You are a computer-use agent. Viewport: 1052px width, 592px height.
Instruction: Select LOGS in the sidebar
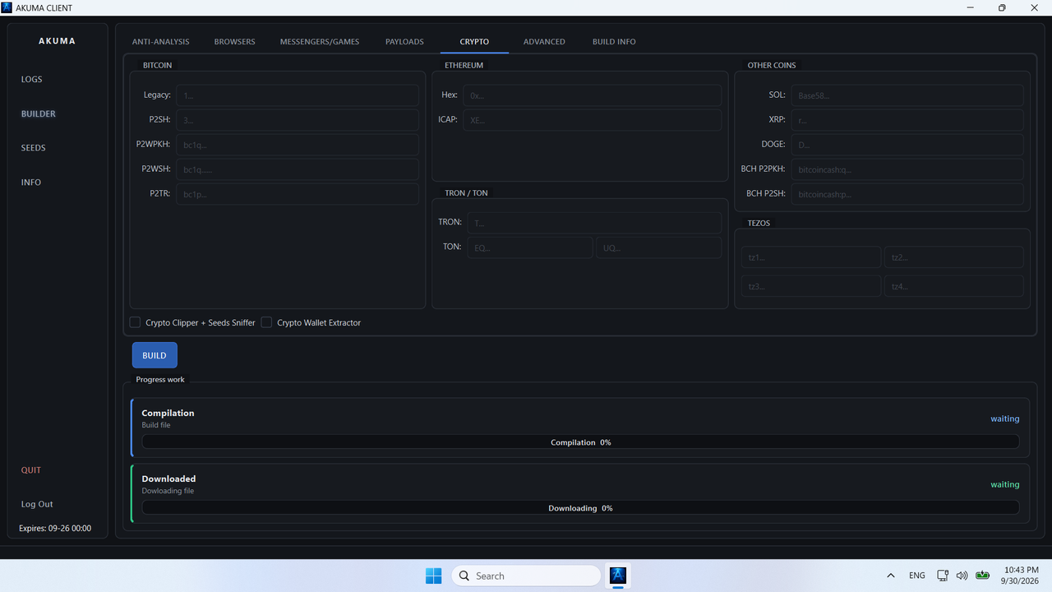(32, 80)
